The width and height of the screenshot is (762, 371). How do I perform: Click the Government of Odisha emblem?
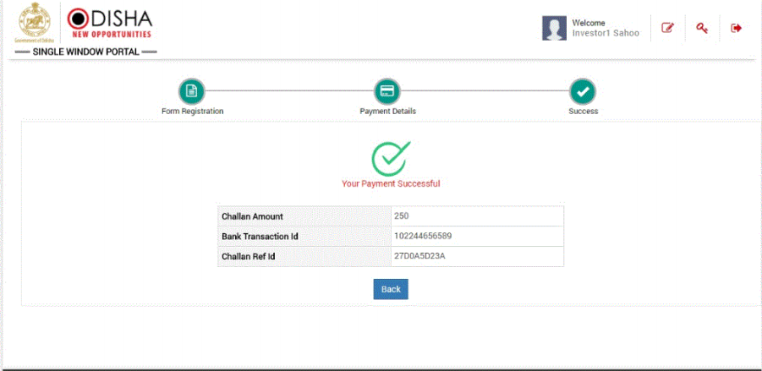(34, 23)
